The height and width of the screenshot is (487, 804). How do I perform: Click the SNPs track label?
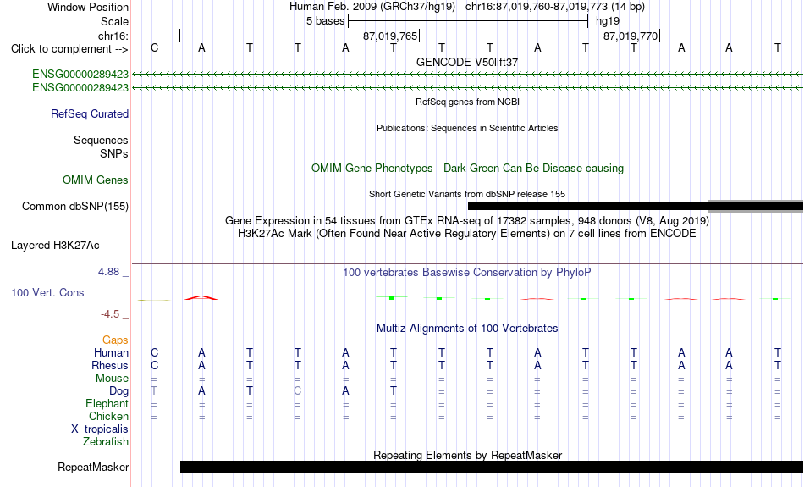tap(114, 153)
